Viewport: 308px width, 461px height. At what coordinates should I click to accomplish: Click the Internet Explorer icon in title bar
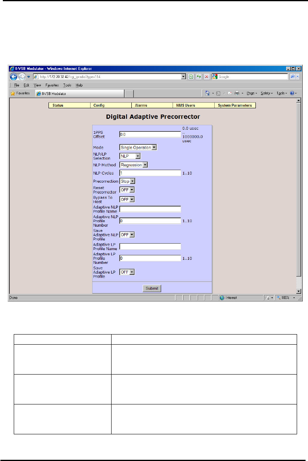coord(12,69)
